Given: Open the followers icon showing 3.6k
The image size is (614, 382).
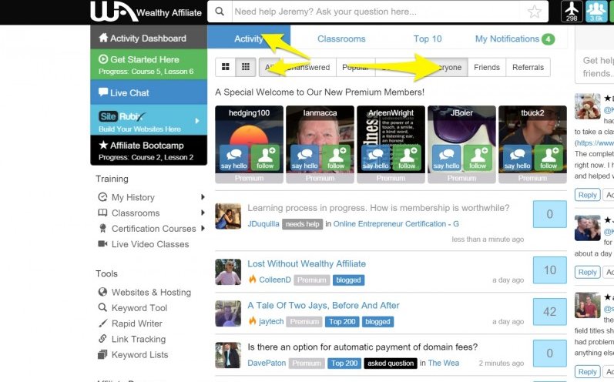Looking at the screenshot, I should click(596, 12).
